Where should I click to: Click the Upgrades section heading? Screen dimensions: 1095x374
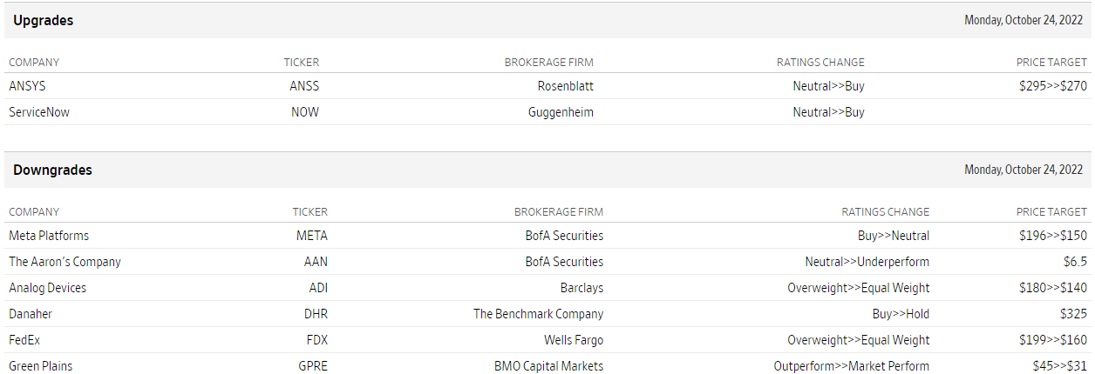pyautogui.click(x=44, y=21)
